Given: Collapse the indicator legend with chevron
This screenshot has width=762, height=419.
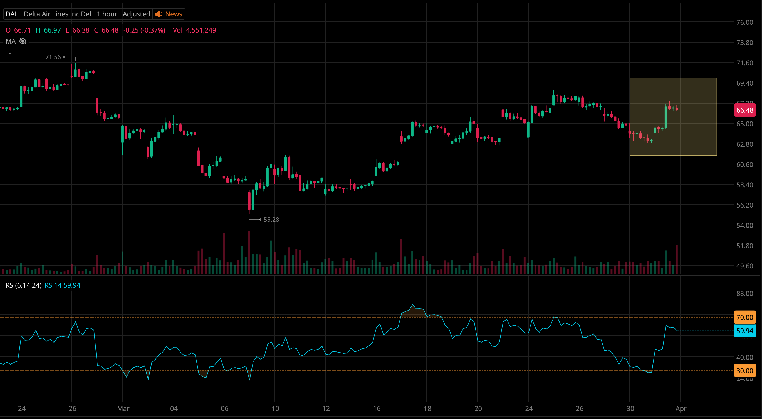Looking at the screenshot, I should 10,54.
